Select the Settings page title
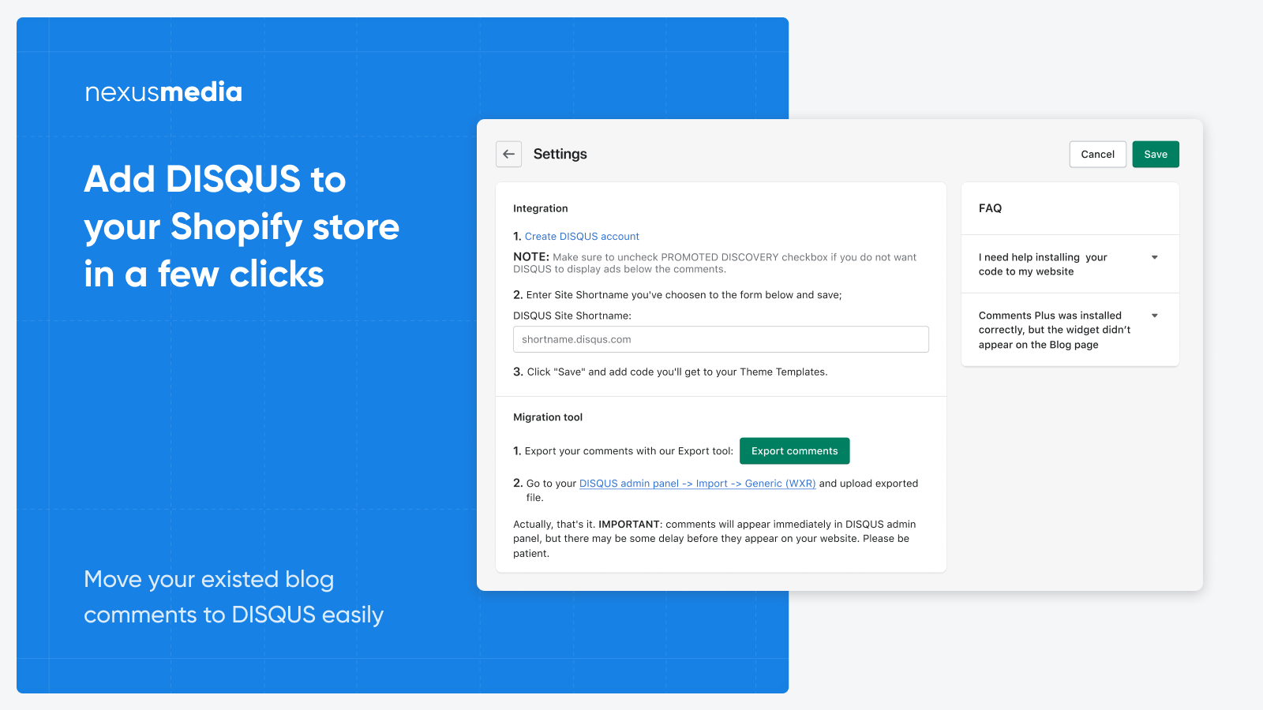 coord(560,154)
